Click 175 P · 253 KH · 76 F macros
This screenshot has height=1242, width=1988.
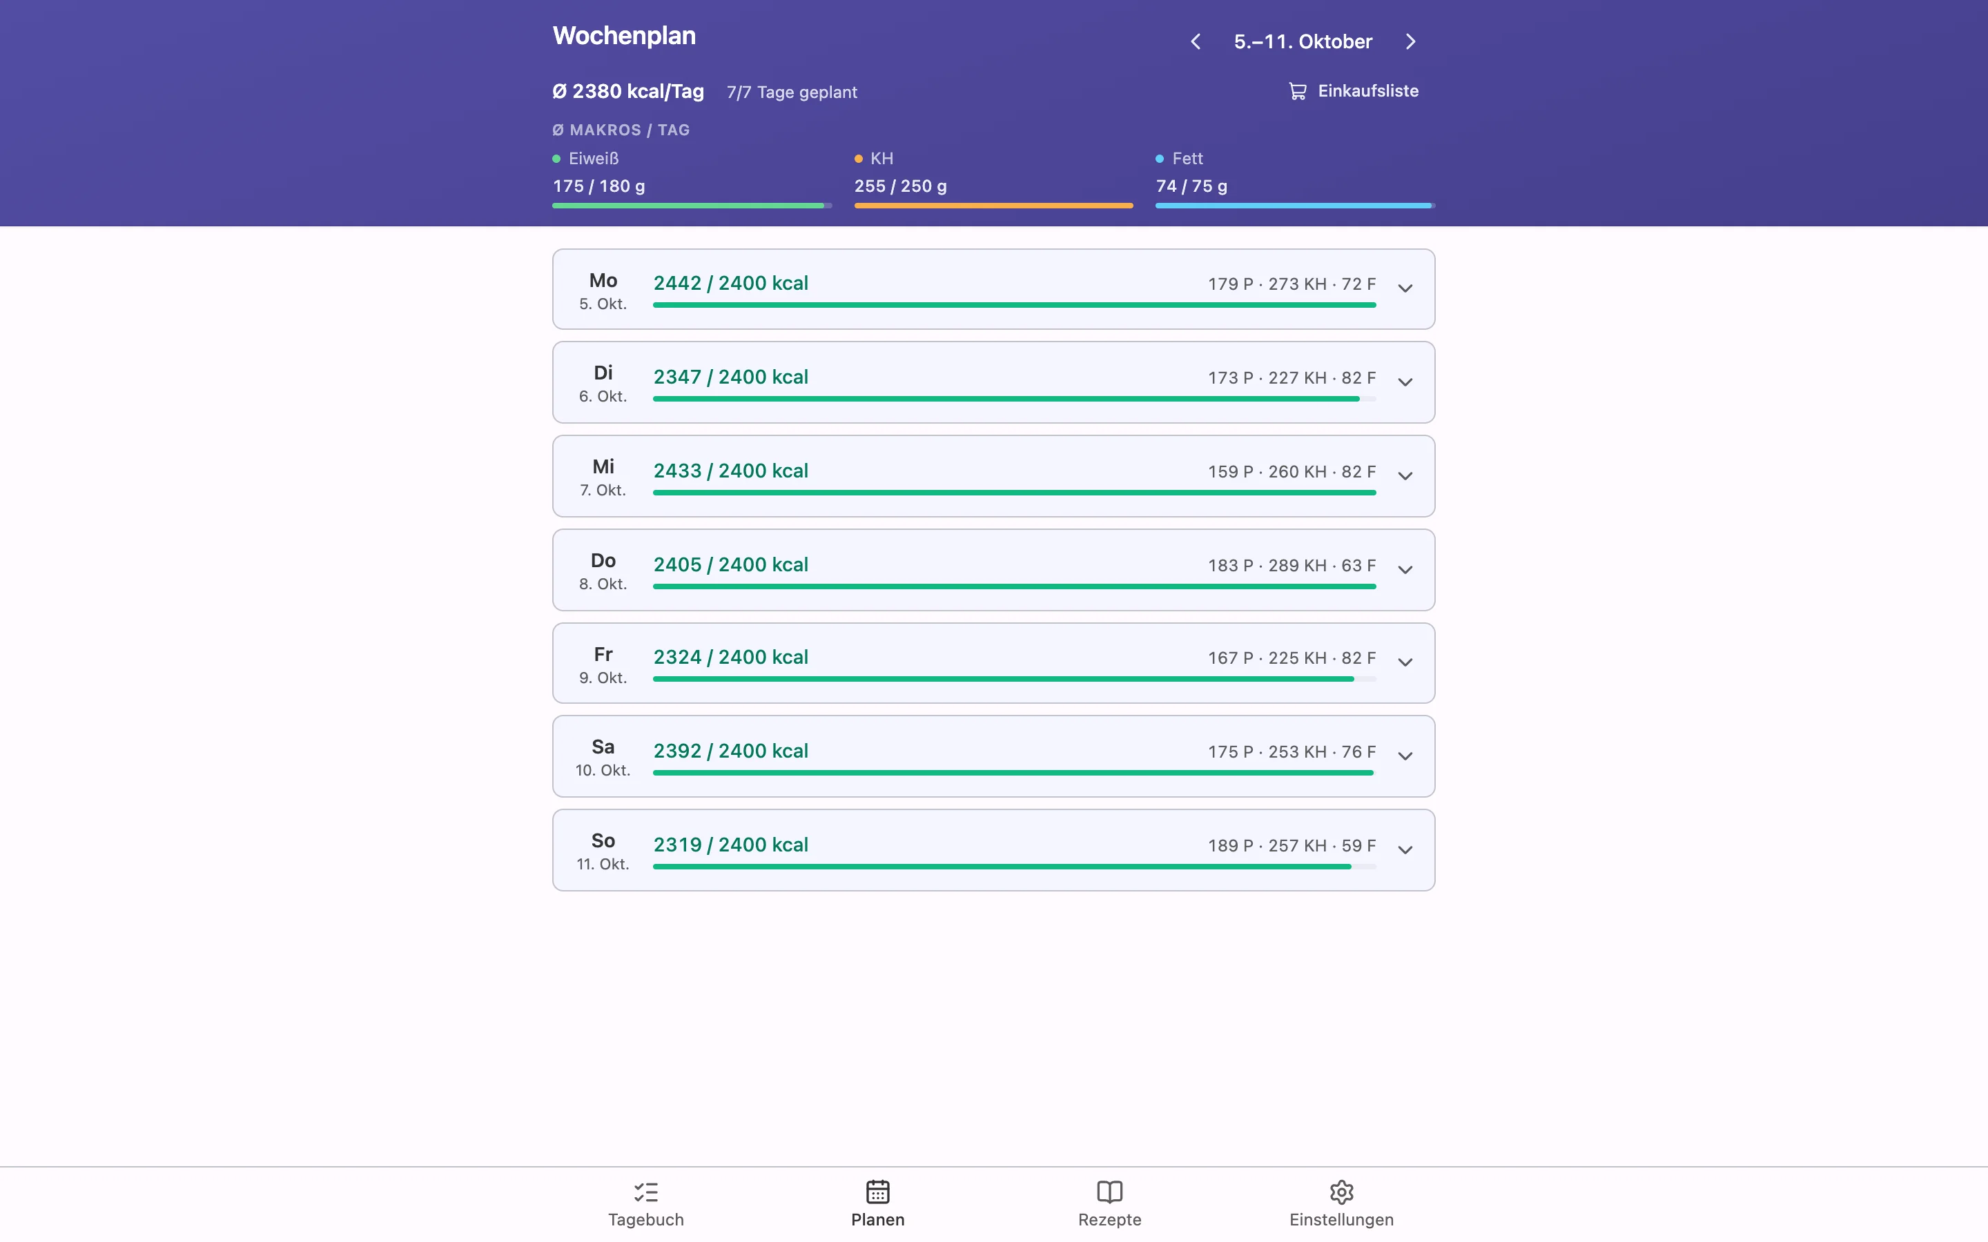(x=1292, y=751)
